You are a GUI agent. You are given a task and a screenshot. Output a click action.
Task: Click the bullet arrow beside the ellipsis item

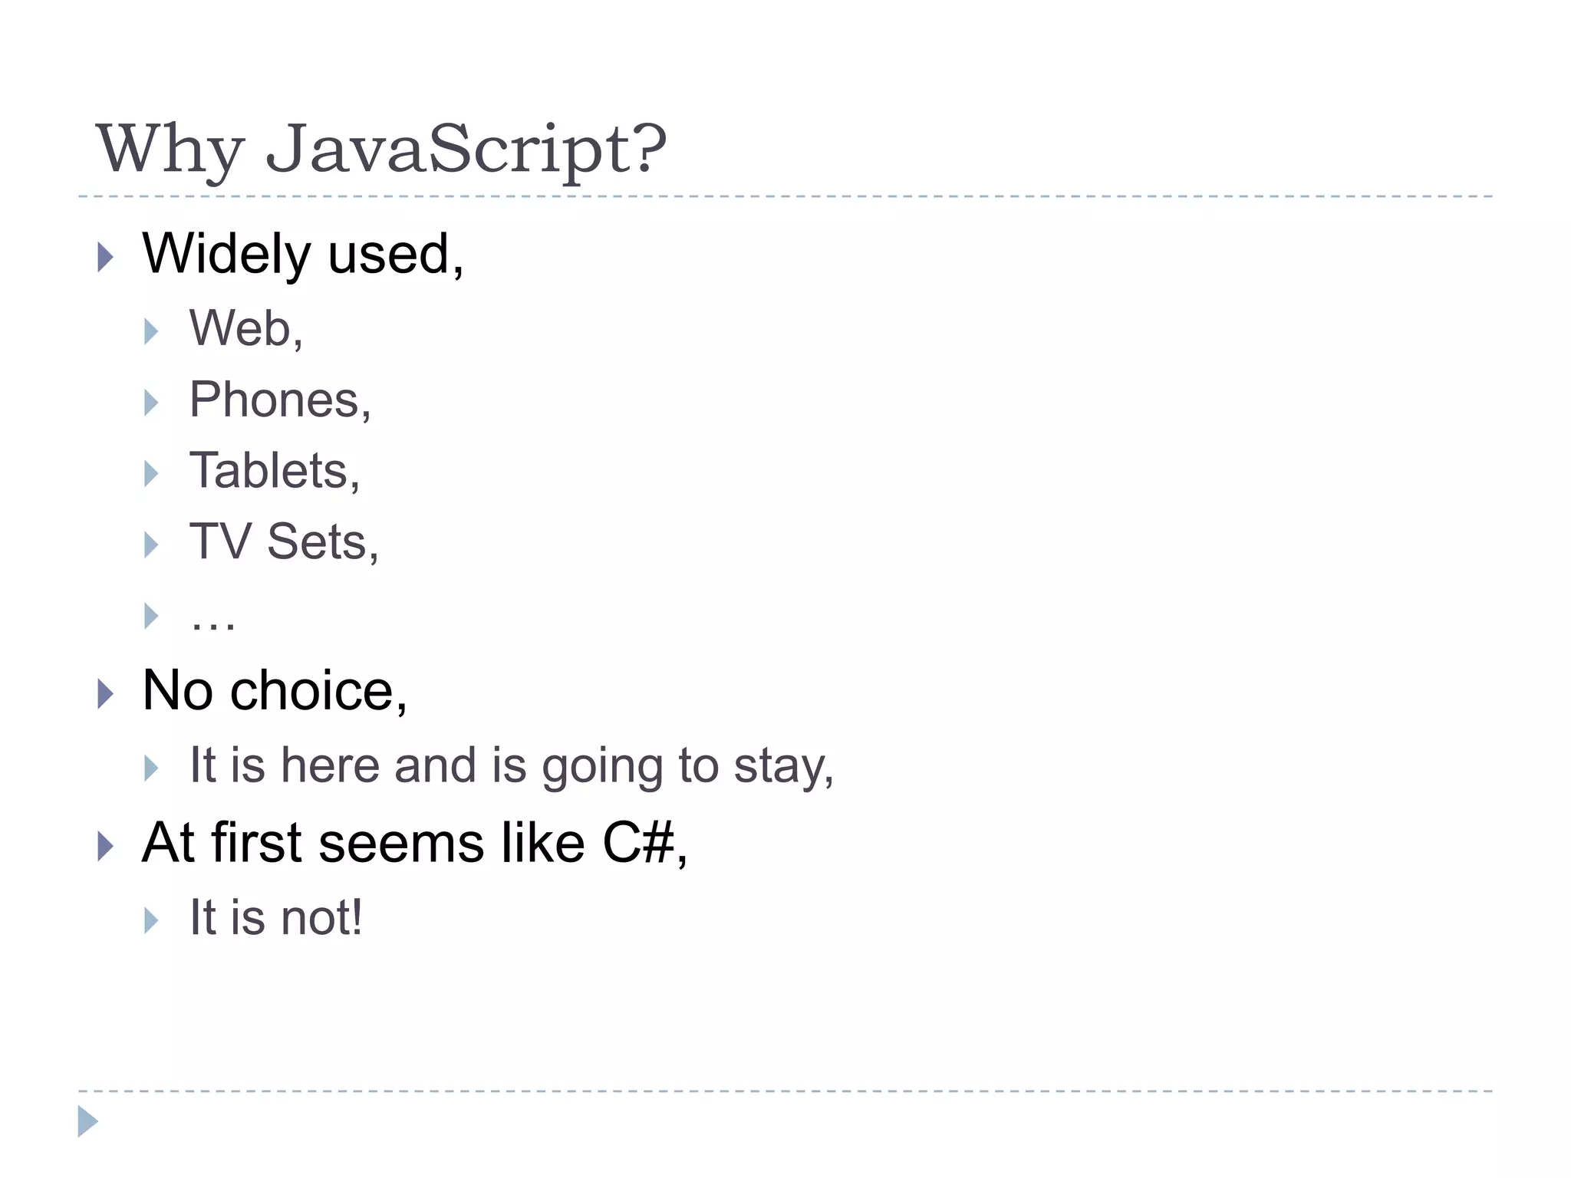pos(151,615)
